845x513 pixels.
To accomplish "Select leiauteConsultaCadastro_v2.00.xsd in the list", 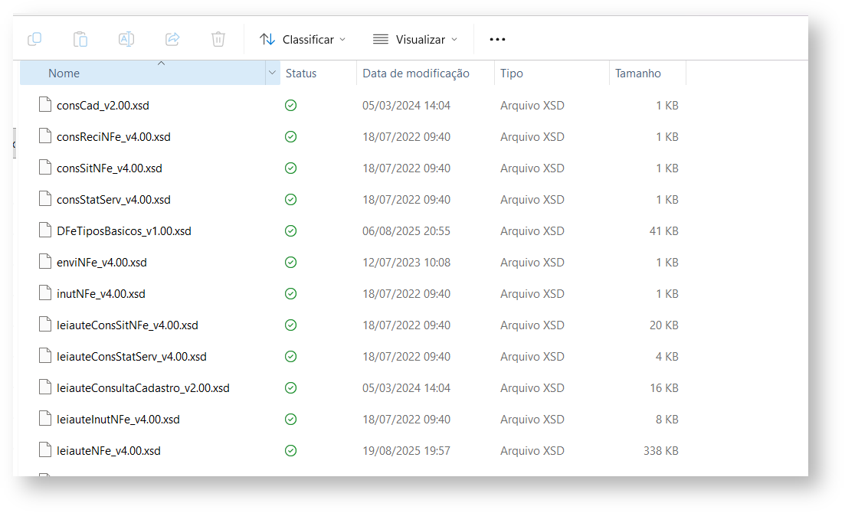I will click(143, 388).
